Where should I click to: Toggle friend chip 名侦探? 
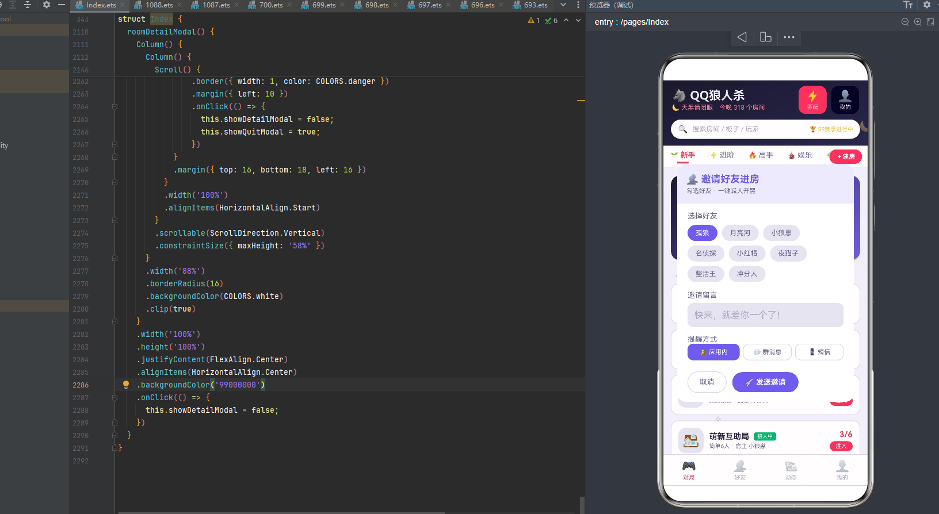pos(706,253)
